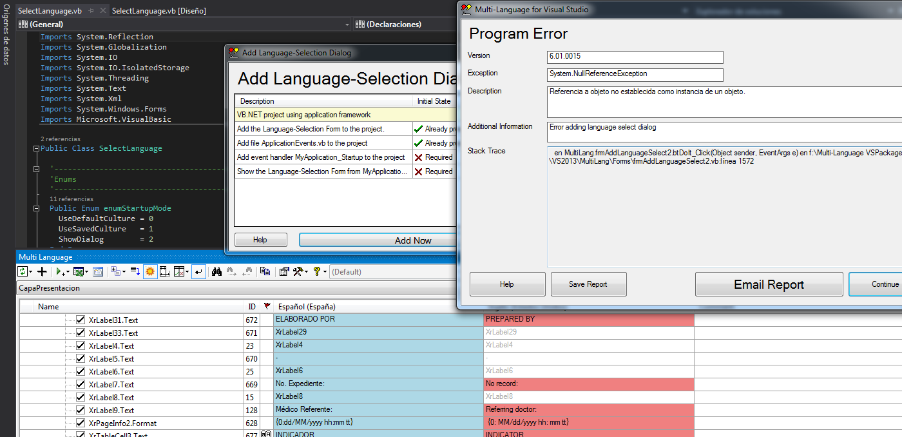Click the hammer and wrench tools icon
This screenshot has width=902, height=437.
click(x=298, y=272)
